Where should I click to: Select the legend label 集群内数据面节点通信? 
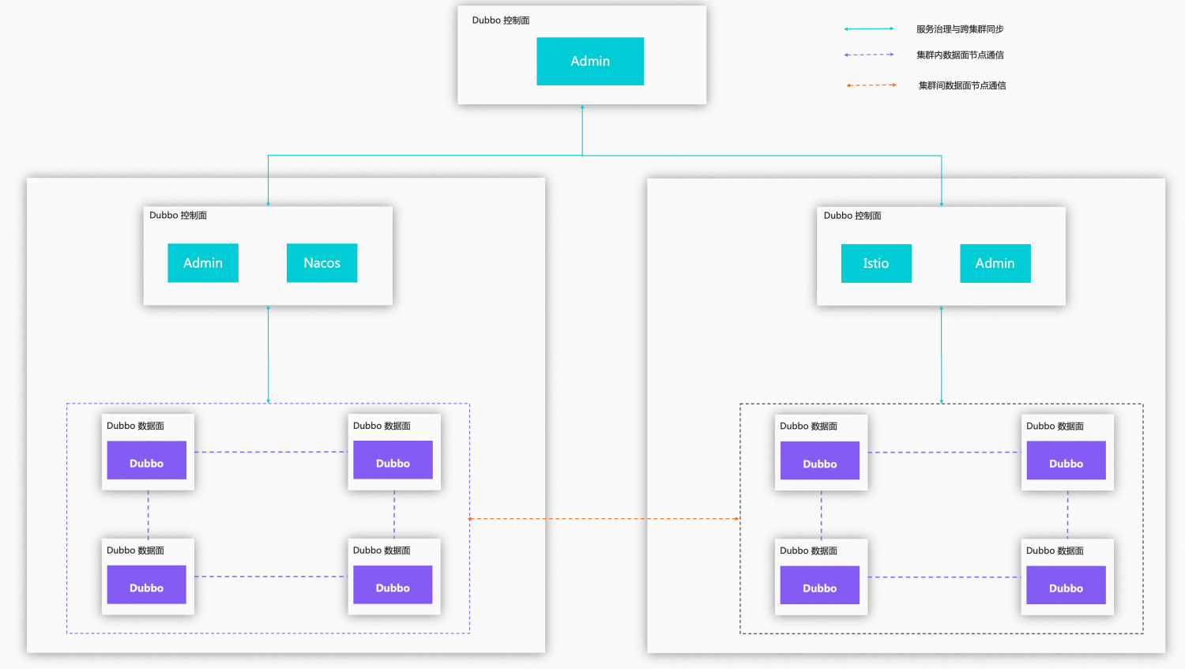(960, 55)
